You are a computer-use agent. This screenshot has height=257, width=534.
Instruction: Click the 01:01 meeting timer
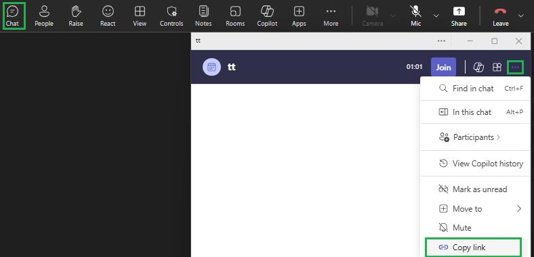tap(414, 67)
